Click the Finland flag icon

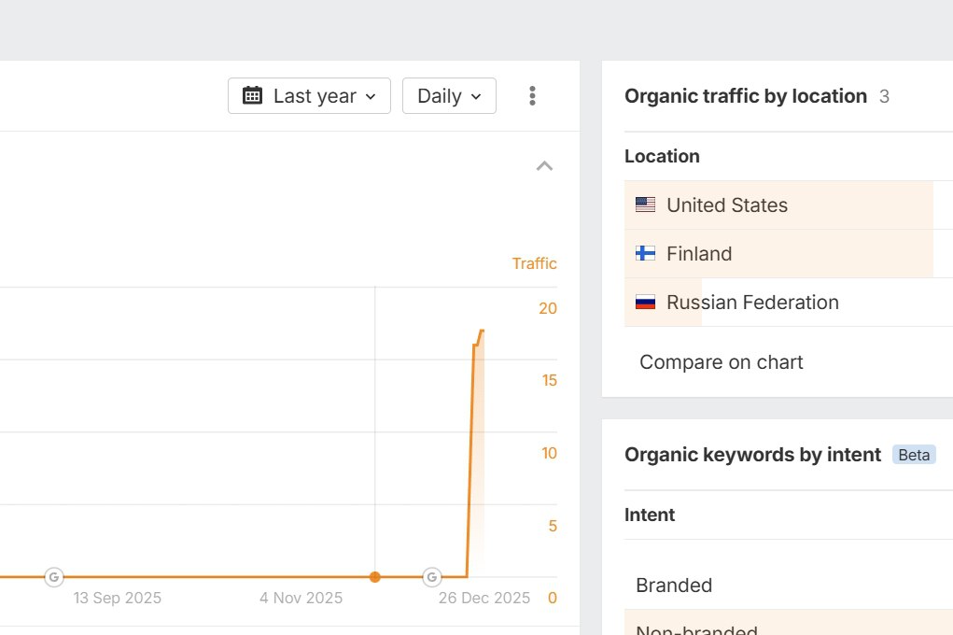click(645, 254)
